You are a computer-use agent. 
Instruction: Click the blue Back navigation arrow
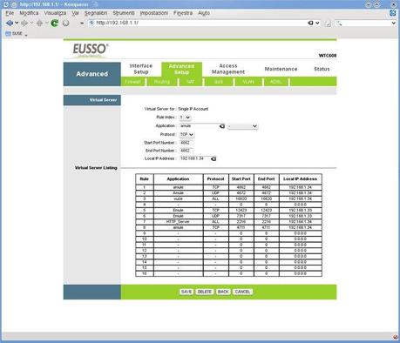click(x=10, y=23)
